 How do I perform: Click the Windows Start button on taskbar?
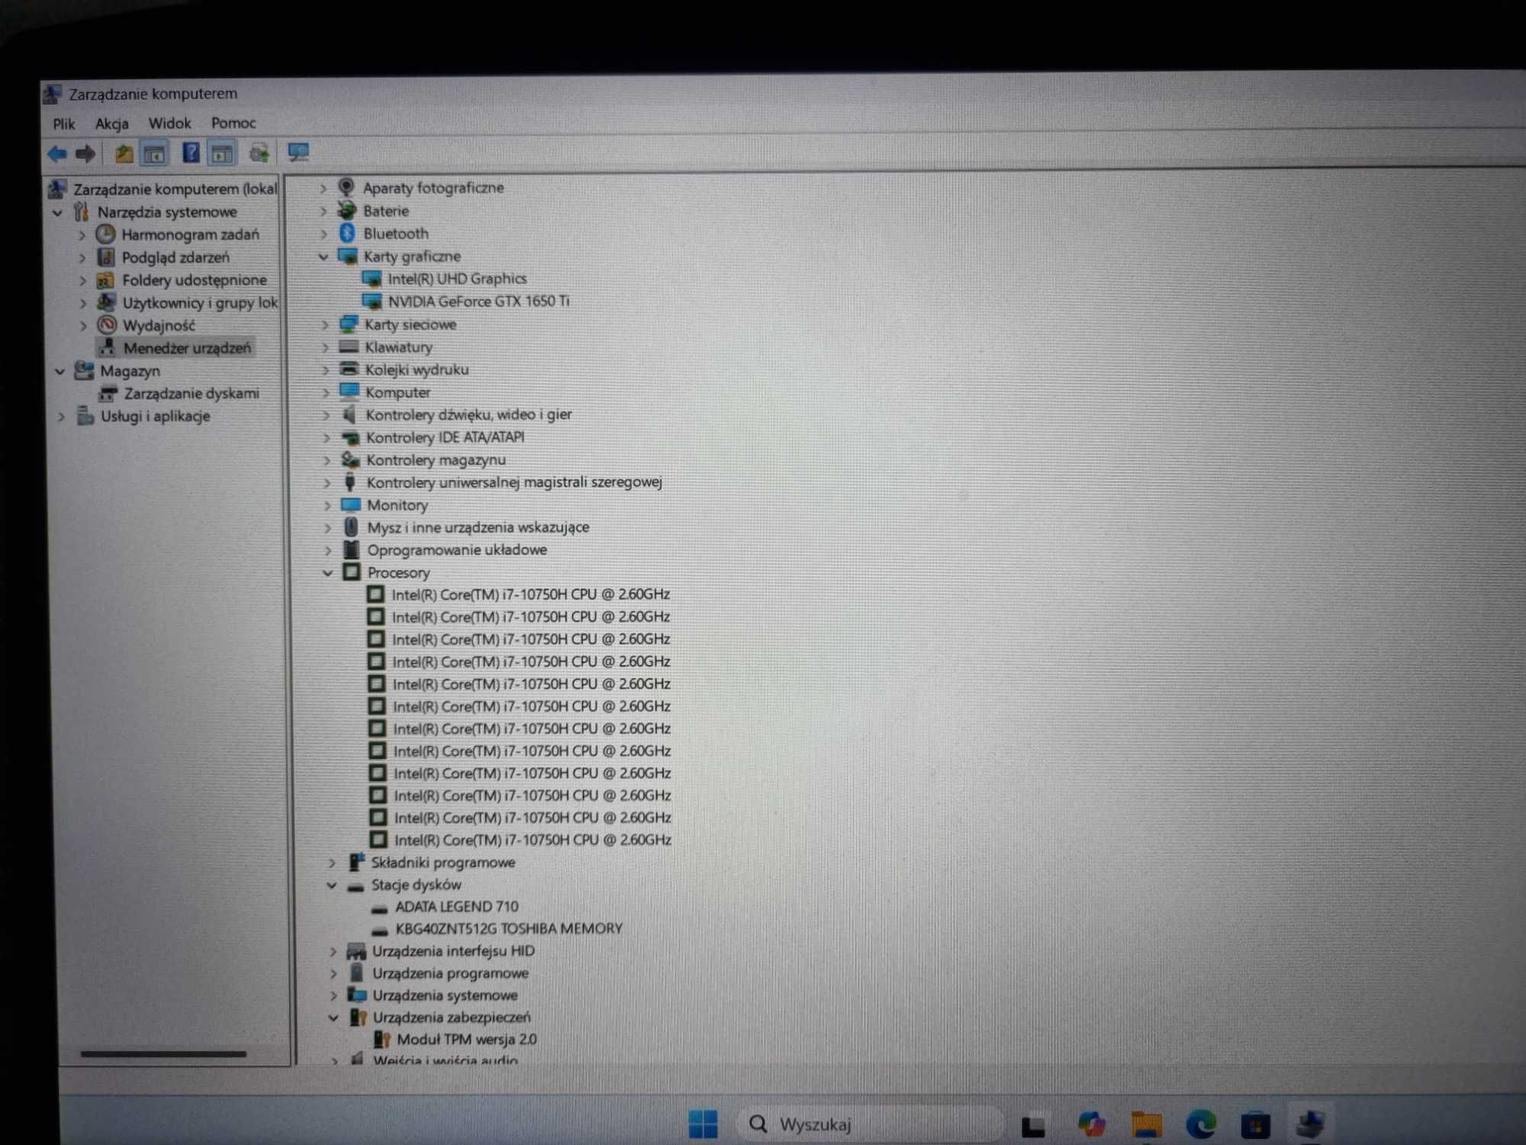(703, 1123)
